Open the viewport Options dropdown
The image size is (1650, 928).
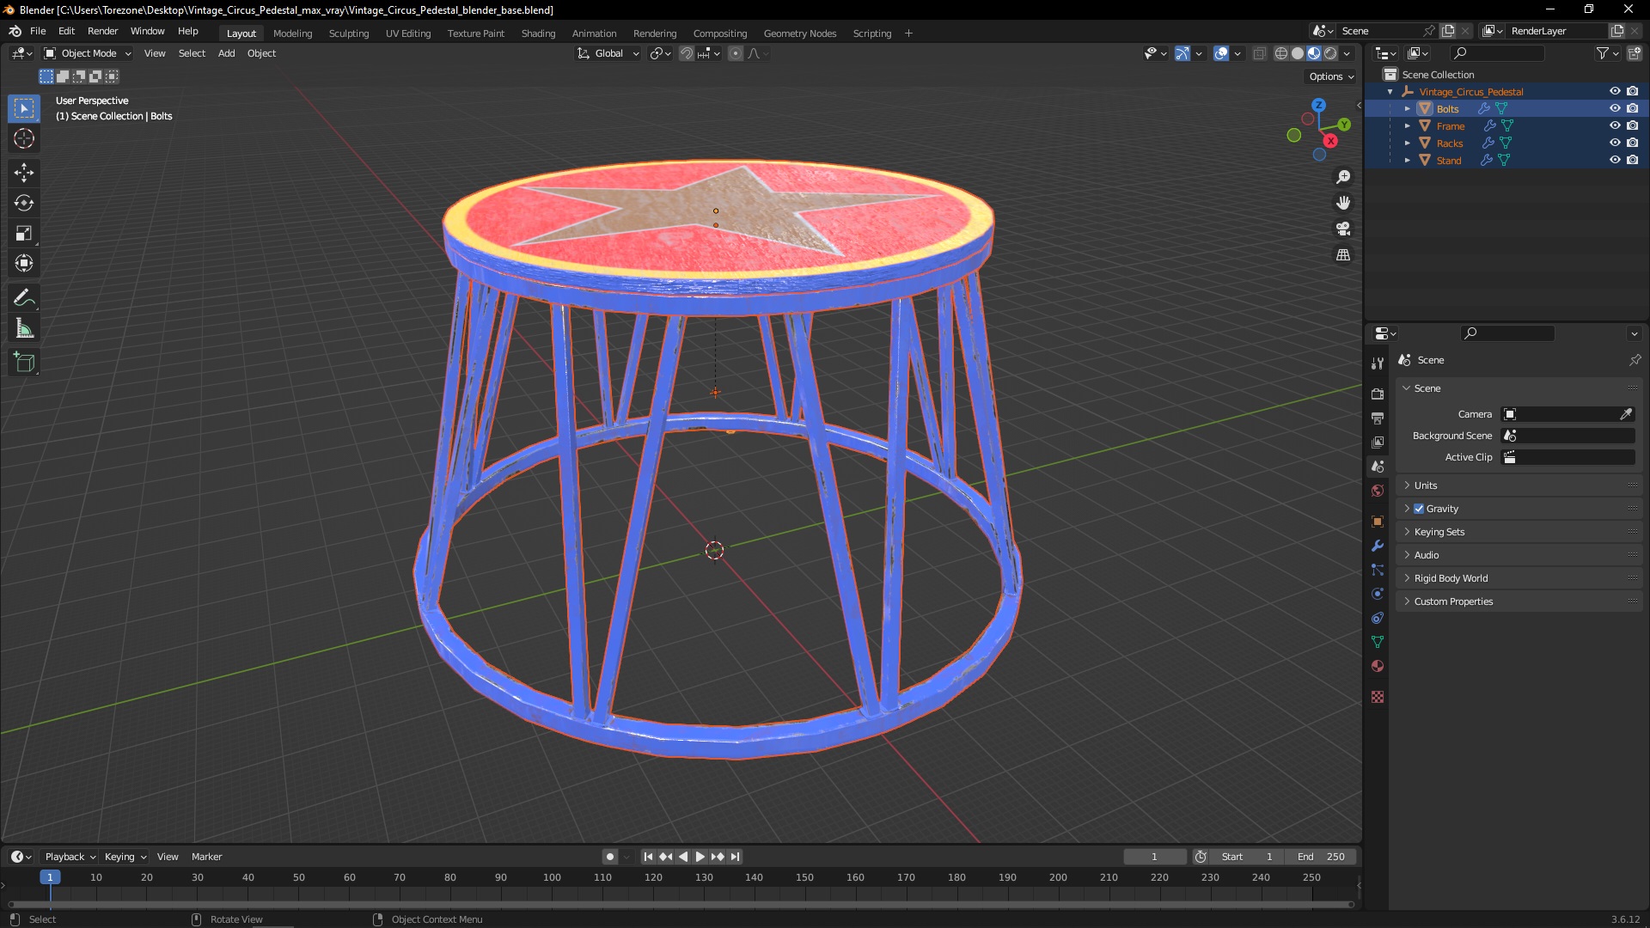1331,76
